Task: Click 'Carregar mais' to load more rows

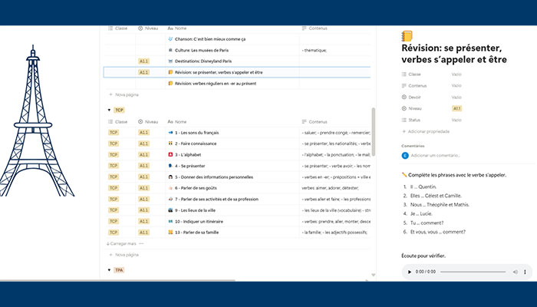Action: 124,243
